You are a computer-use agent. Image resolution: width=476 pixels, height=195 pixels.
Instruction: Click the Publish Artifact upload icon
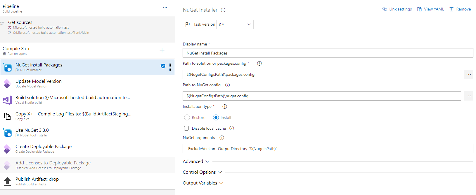[x=7, y=182]
